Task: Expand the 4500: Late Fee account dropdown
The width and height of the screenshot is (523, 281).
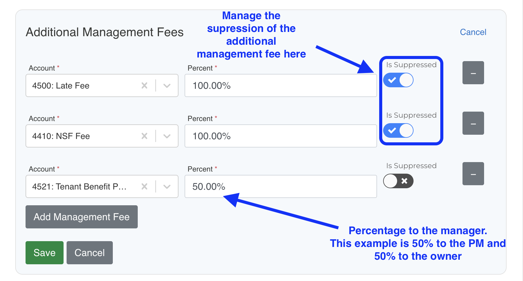Action: pyautogui.click(x=167, y=86)
